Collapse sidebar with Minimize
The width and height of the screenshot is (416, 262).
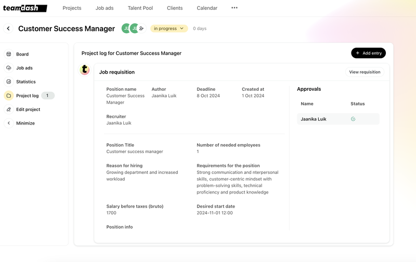pyautogui.click(x=25, y=123)
